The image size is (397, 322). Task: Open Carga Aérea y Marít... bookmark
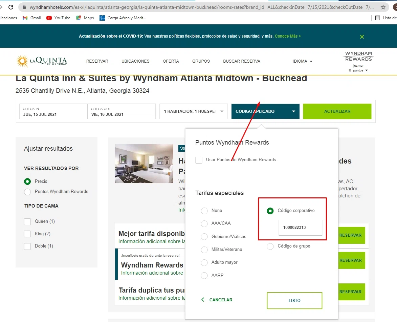pyautogui.click(x=123, y=18)
